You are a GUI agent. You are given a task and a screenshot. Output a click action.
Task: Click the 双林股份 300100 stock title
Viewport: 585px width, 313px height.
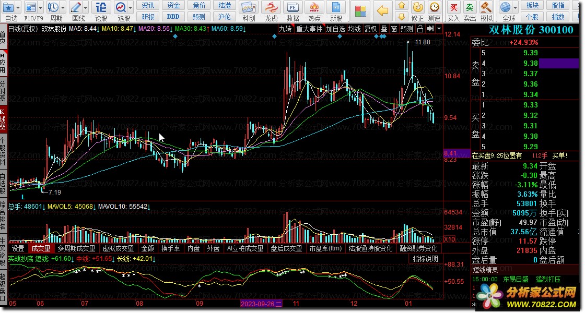click(531, 30)
